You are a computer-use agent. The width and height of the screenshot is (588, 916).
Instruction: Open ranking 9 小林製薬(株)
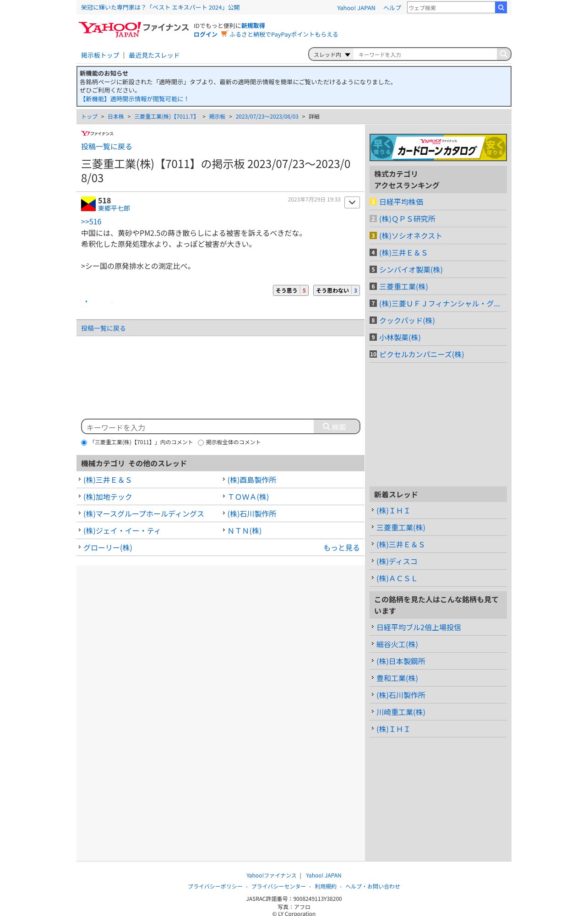[x=400, y=338]
